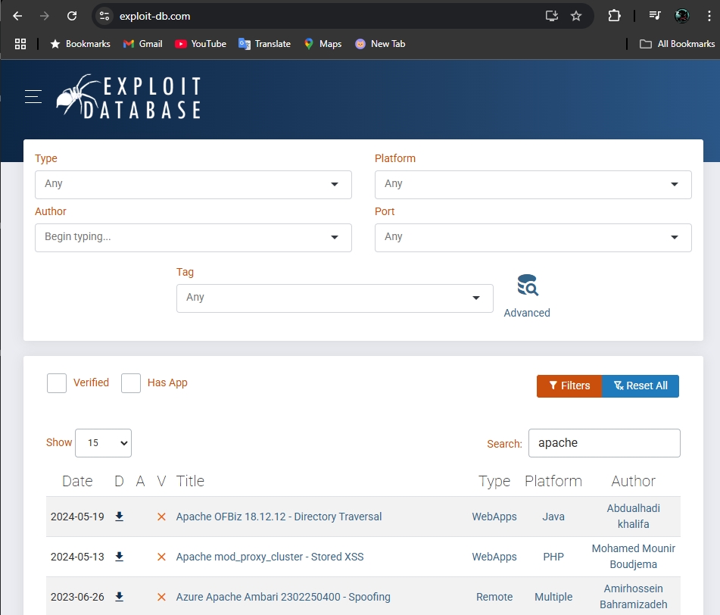The image size is (720, 615).
Task: Download the Apache mod_proxy_cluster exploit
Action: (x=119, y=554)
